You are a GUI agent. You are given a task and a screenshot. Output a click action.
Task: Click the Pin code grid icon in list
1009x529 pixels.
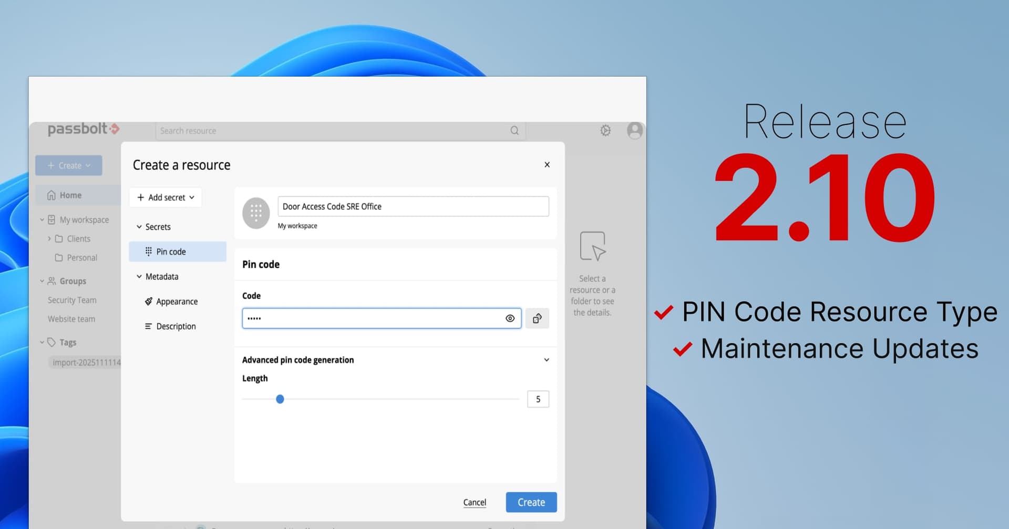149,251
